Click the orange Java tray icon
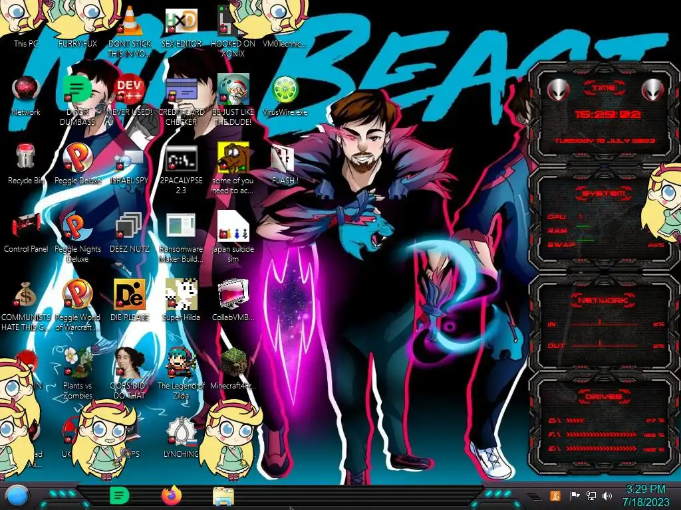 click(555, 496)
